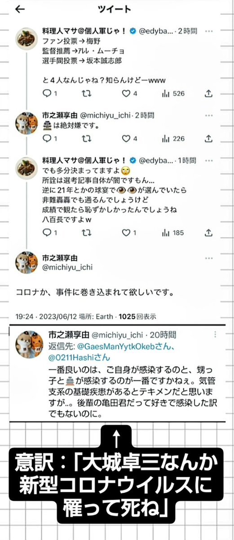Go back using the left arrow
This screenshot has height=540, width=234.
point(20,9)
